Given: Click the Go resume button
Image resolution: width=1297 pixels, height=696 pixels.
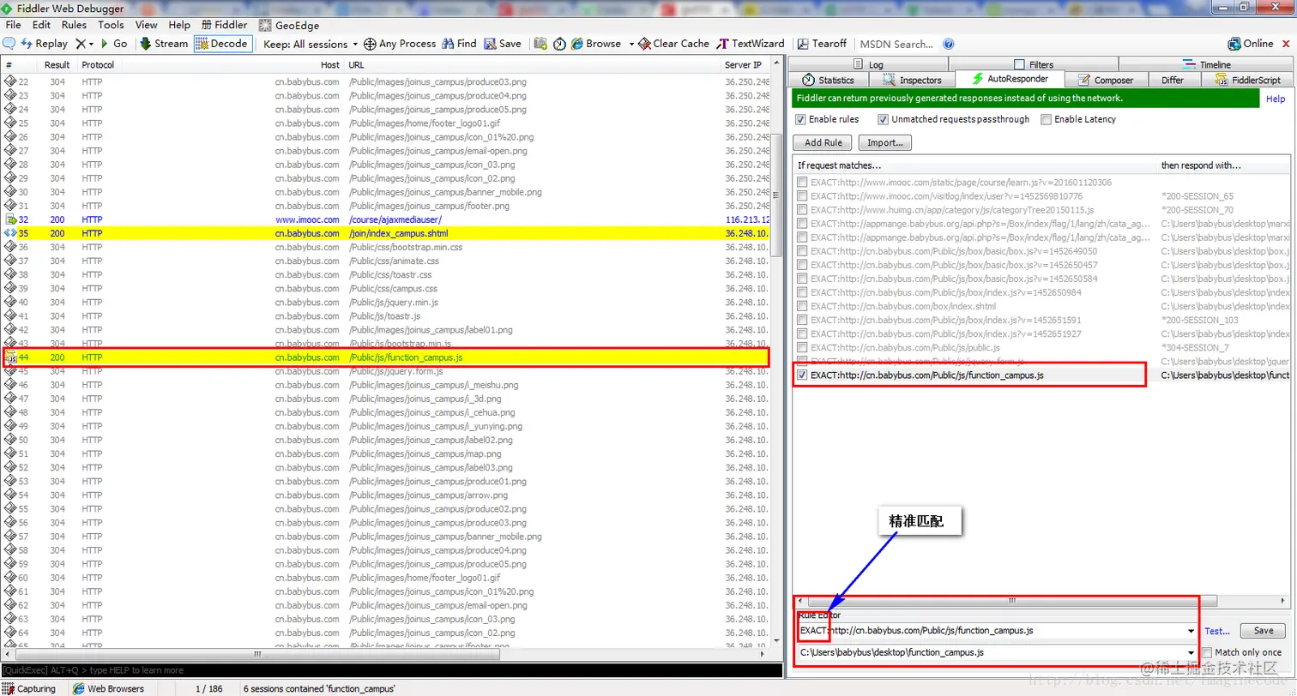Looking at the screenshot, I should click(114, 44).
